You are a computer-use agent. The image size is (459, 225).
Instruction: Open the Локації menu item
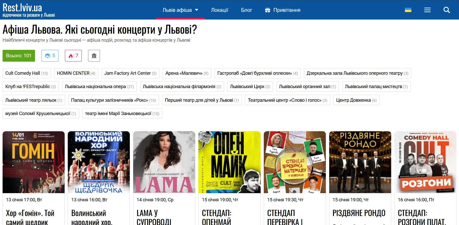pyautogui.click(x=219, y=10)
